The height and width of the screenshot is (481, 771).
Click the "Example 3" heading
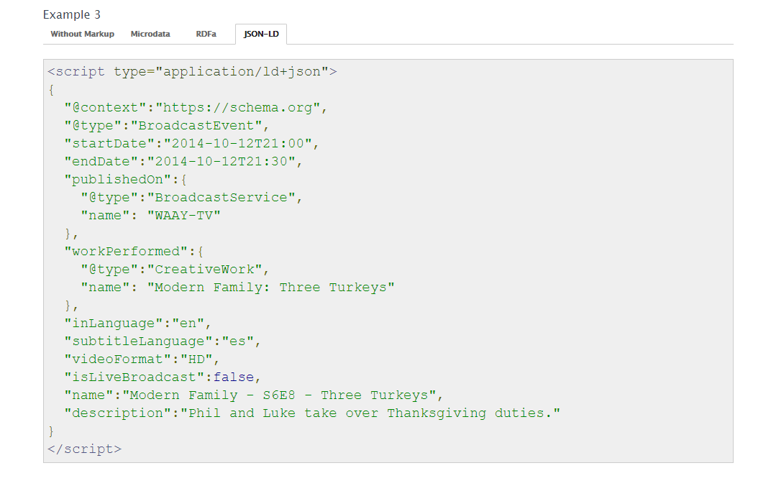click(x=72, y=15)
